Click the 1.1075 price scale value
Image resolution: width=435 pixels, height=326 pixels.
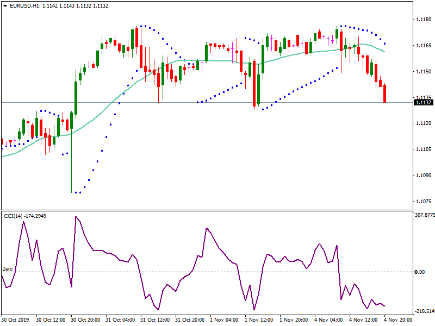[x=424, y=201]
